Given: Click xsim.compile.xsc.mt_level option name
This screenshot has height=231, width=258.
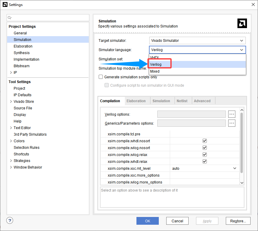Looking at the screenshot, I should pyautogui.click(x=129, y=169).
